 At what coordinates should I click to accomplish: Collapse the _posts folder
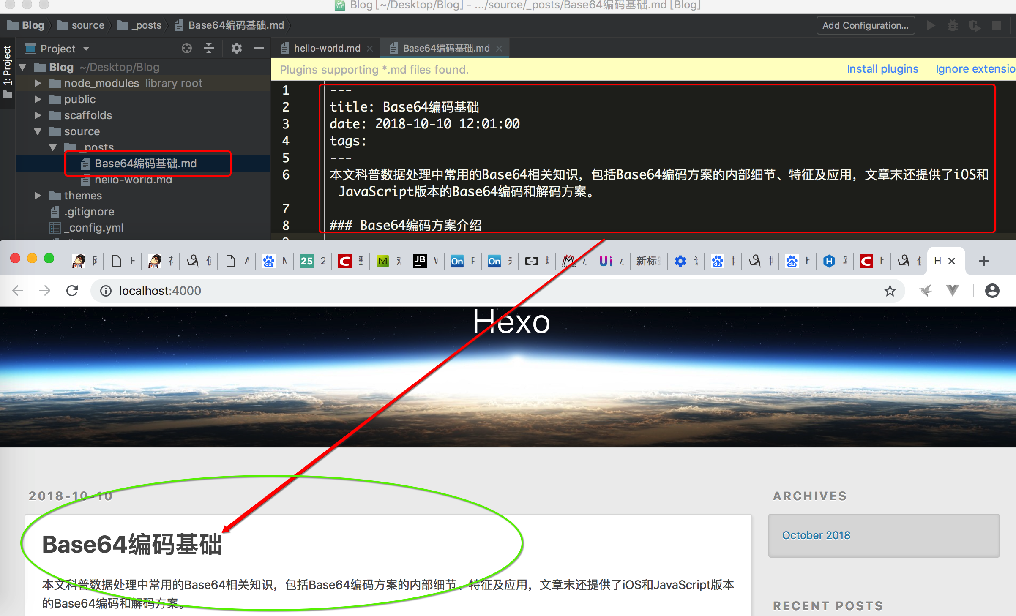53,147
